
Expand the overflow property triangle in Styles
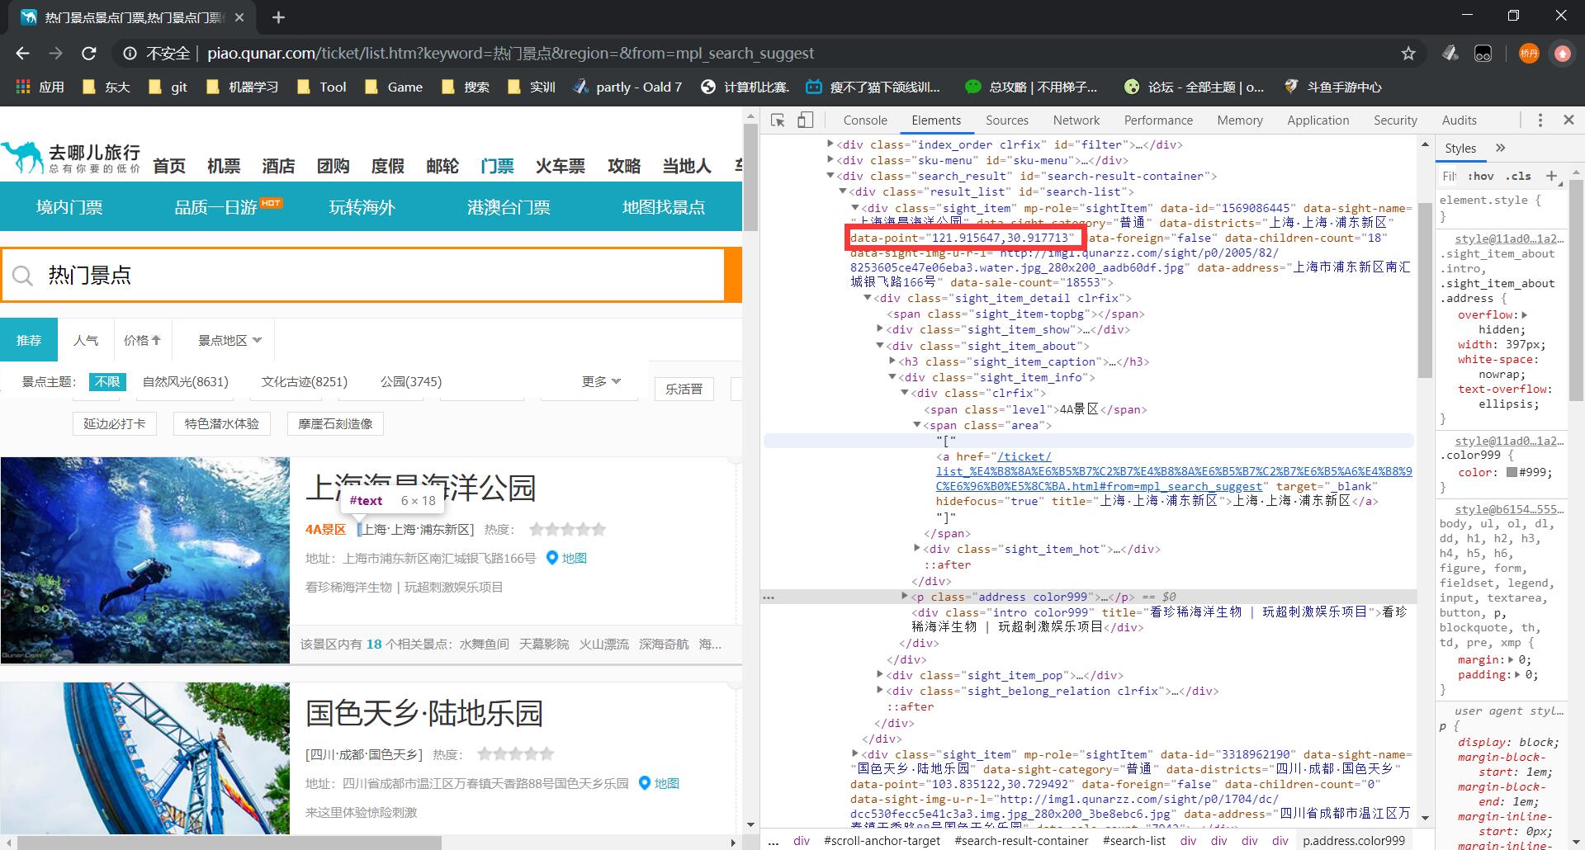[x=1524, y=314]
